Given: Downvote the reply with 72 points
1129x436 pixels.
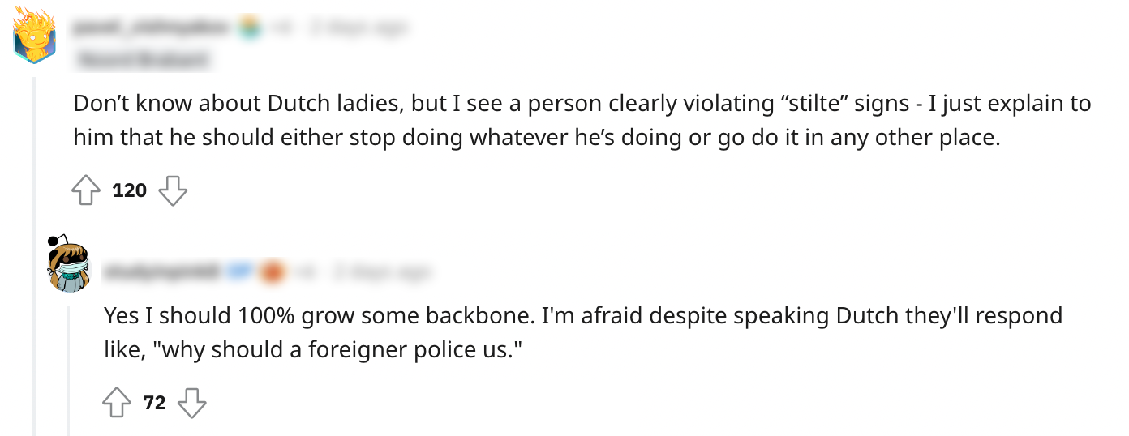Looking at the screenshot, I should pos(191,403).
